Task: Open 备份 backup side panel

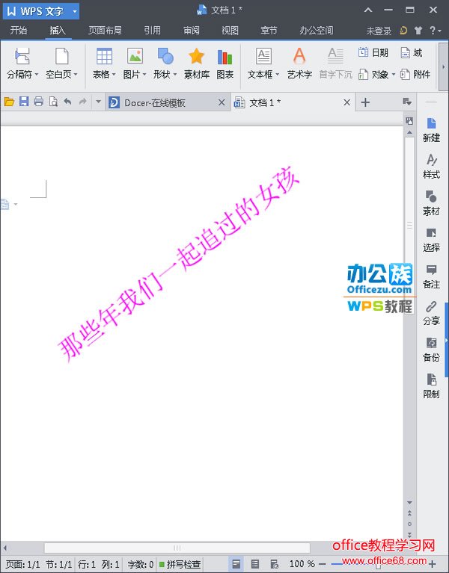Action: tap(431, 350)
